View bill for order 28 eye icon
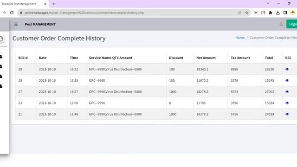Viewport: 297px width, 167px height. coord(287,80)
